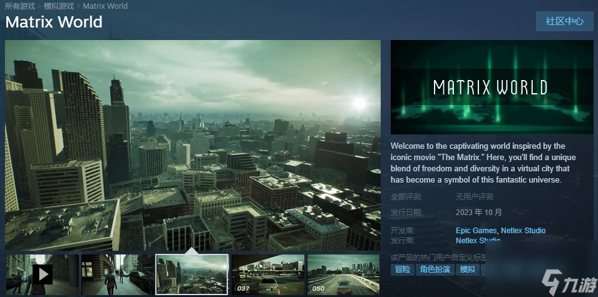
Task: Select the highlighted city skyline thumbnail
Action: coord(192,274)
